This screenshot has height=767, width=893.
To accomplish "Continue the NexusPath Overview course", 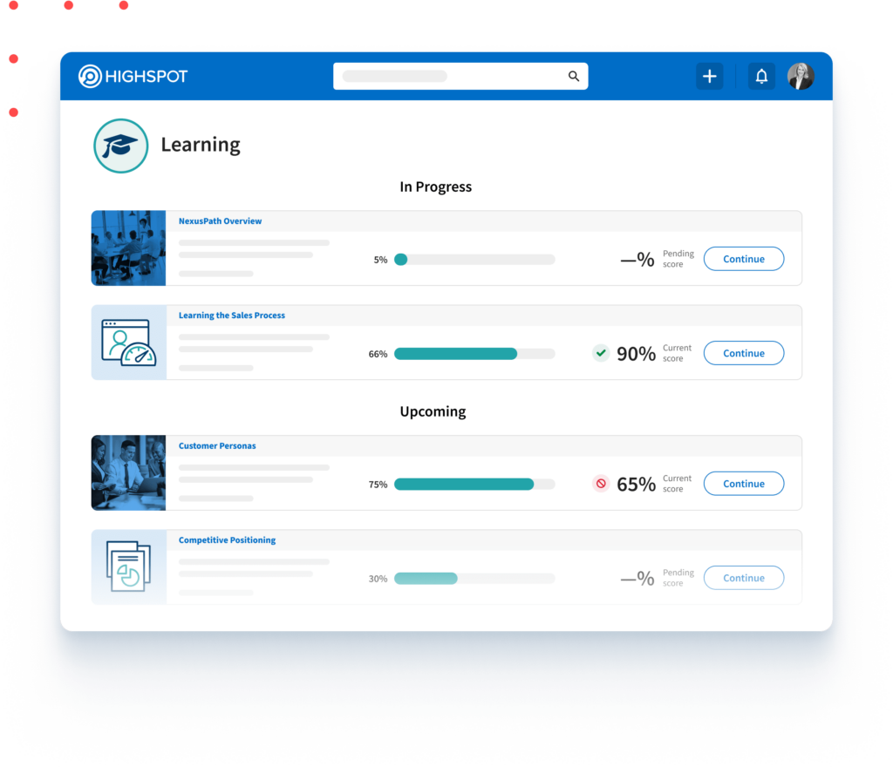I will (x=744, y=259).
